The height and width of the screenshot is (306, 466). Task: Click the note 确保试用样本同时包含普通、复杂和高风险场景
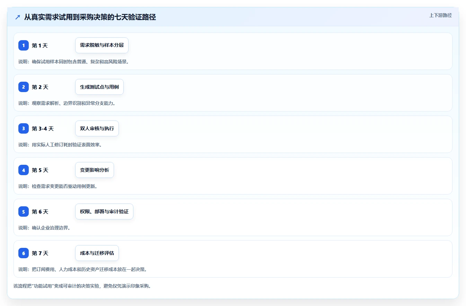point(73,62)
